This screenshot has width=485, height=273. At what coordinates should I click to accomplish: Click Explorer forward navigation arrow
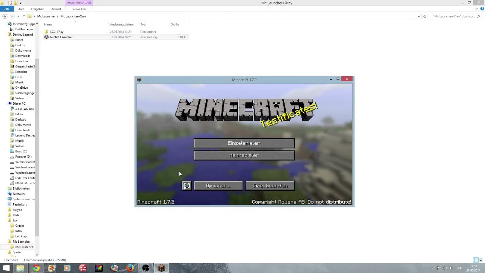click(x=12, y=16)
